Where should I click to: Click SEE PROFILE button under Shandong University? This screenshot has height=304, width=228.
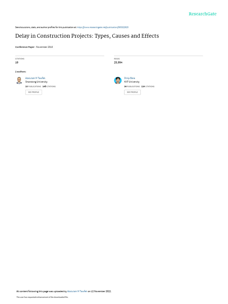(34, 92)
